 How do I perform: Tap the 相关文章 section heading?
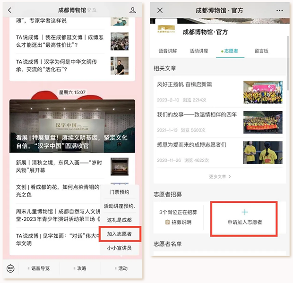click(x=164, y=68)
